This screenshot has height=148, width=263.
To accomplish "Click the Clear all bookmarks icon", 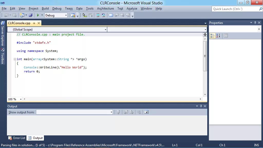I will coord(128,15).
